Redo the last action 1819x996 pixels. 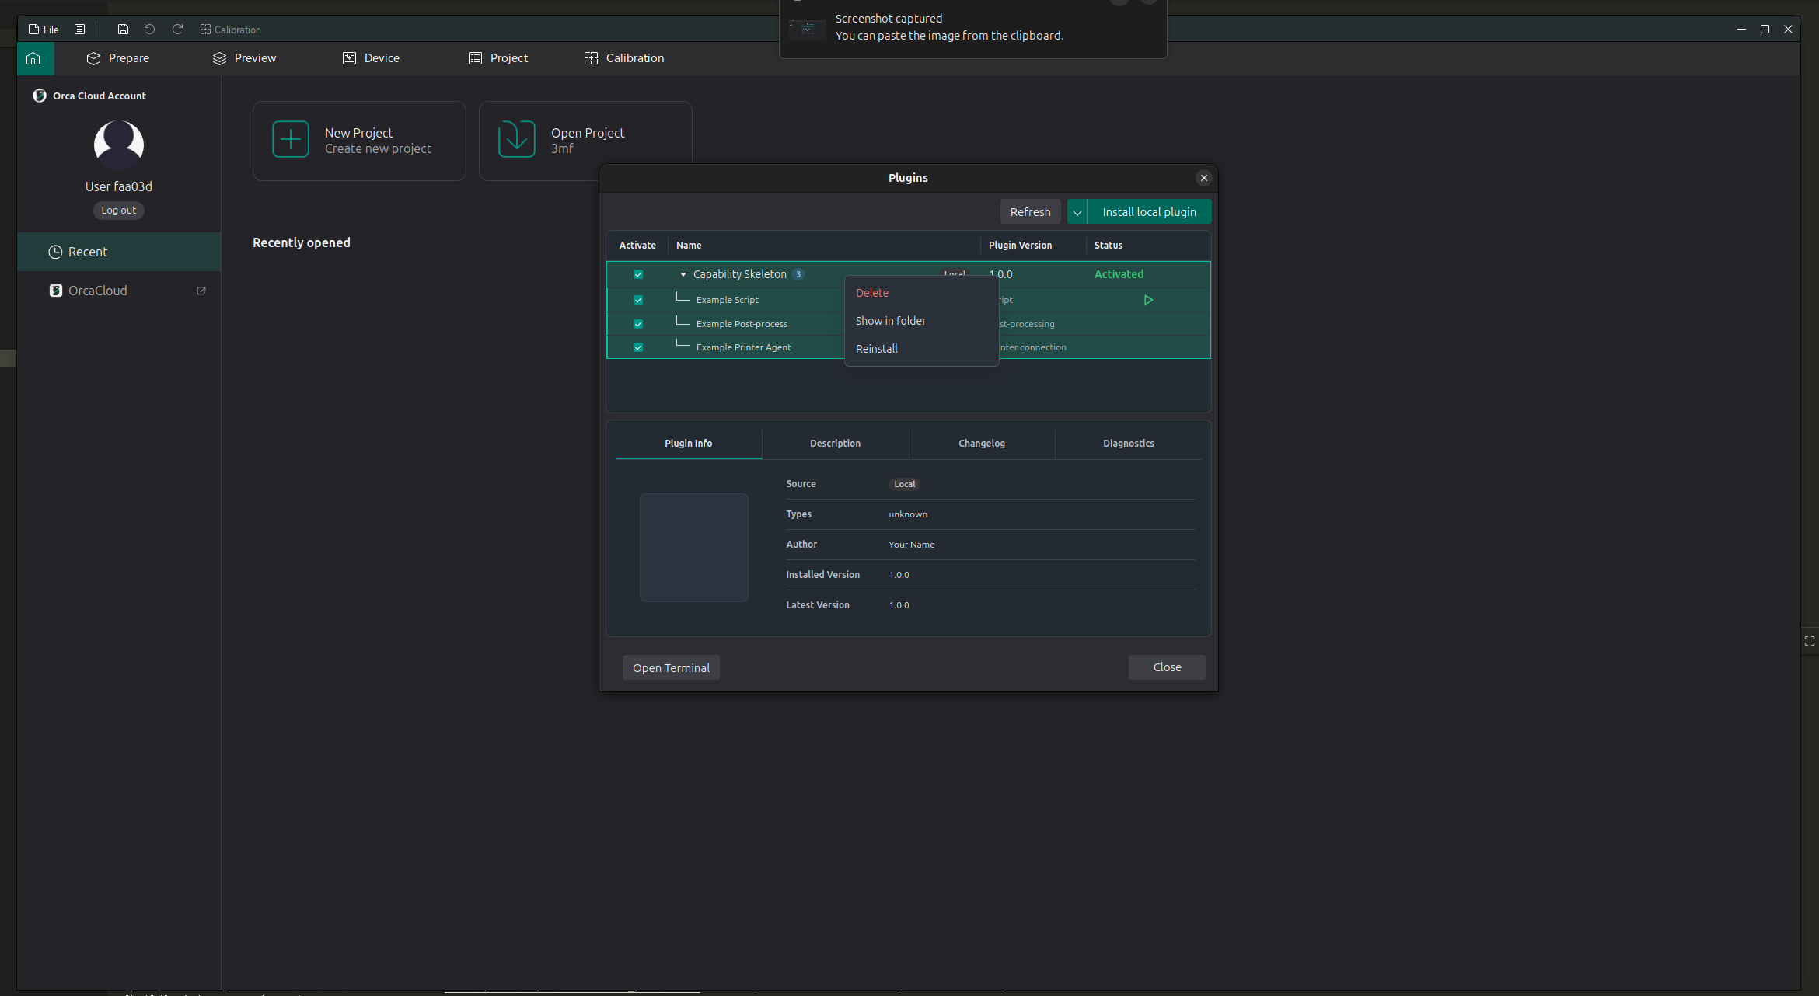(177, 30)
